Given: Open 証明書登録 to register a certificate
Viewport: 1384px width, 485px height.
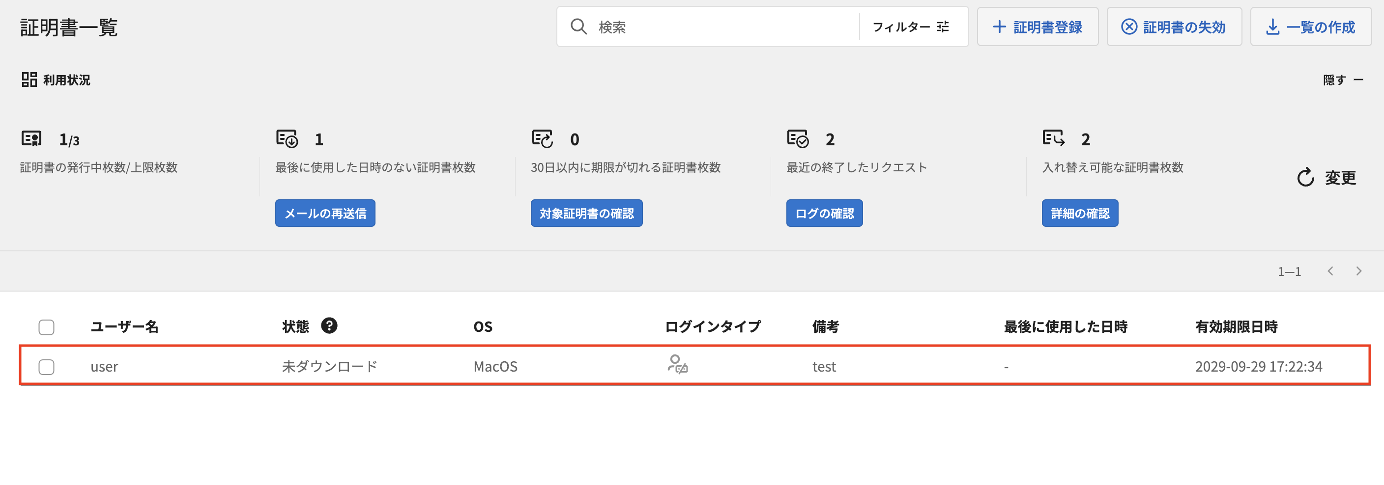Looking at the screenshot, I should [x=1038, y=27].
